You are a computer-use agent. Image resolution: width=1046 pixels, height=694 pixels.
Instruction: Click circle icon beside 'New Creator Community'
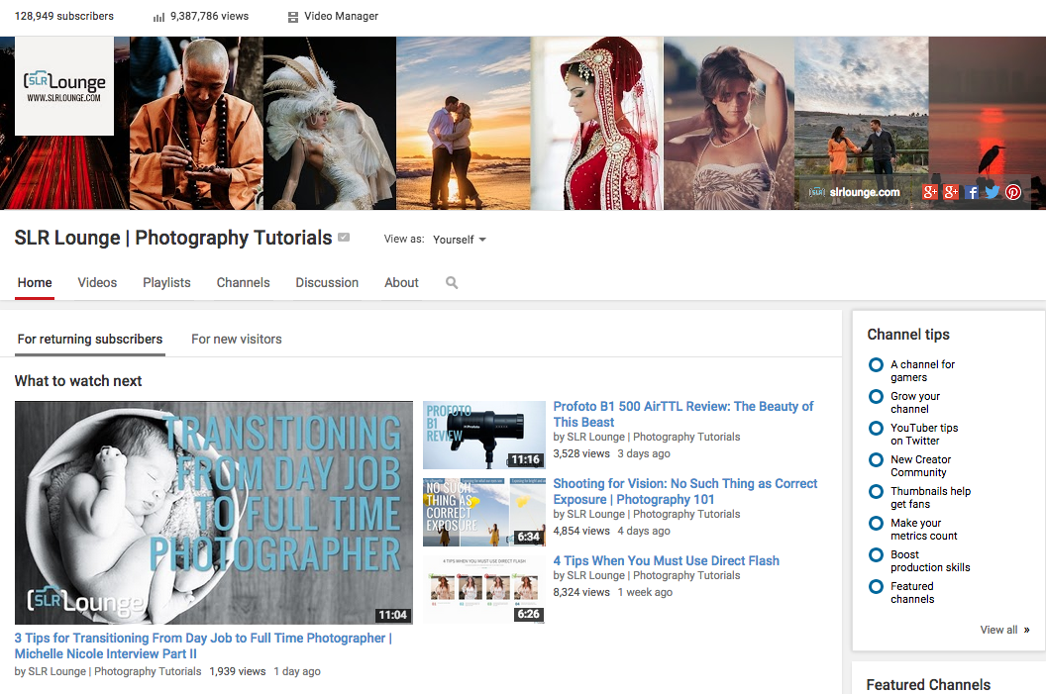876,460
